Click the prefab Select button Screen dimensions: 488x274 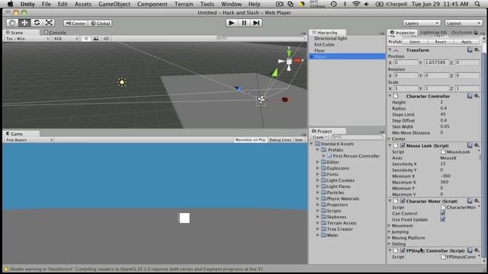tap(415, 42)
